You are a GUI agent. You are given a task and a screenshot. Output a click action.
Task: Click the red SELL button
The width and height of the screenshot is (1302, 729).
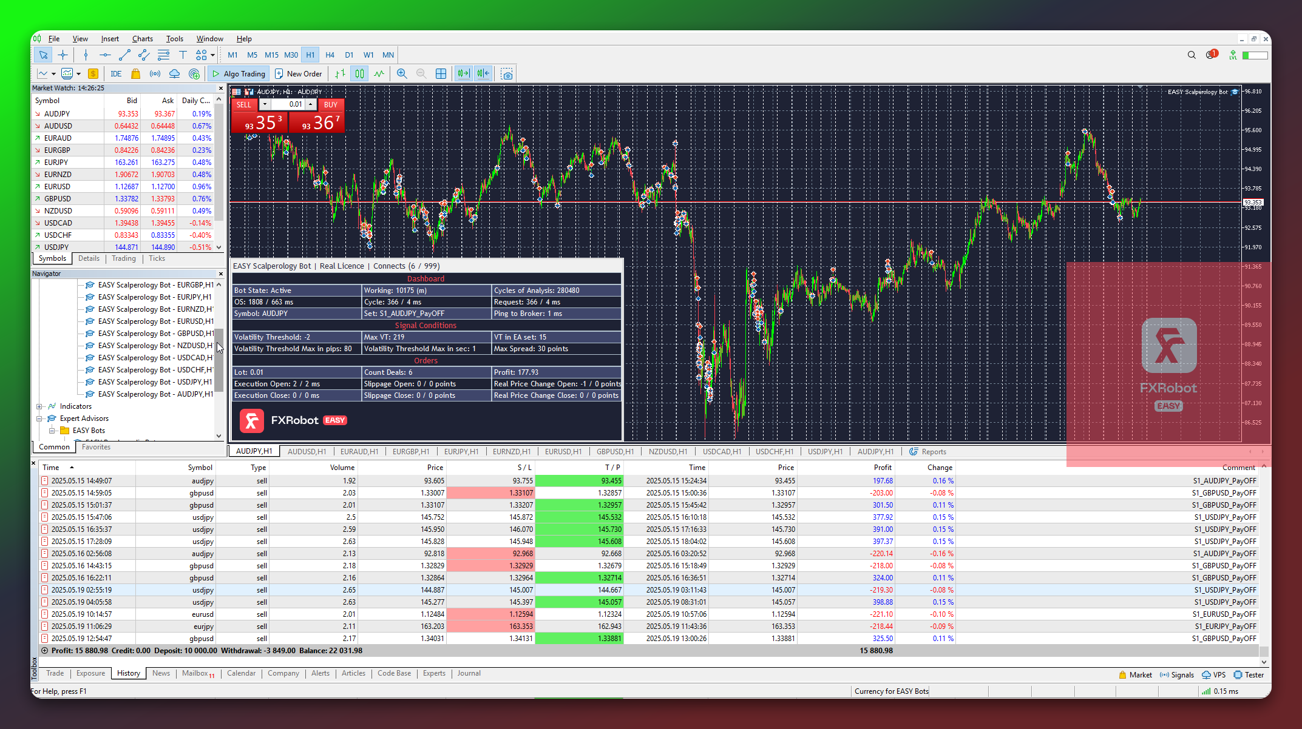244,104
